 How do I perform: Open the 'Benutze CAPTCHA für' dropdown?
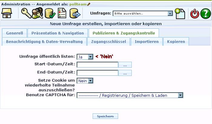130,95
